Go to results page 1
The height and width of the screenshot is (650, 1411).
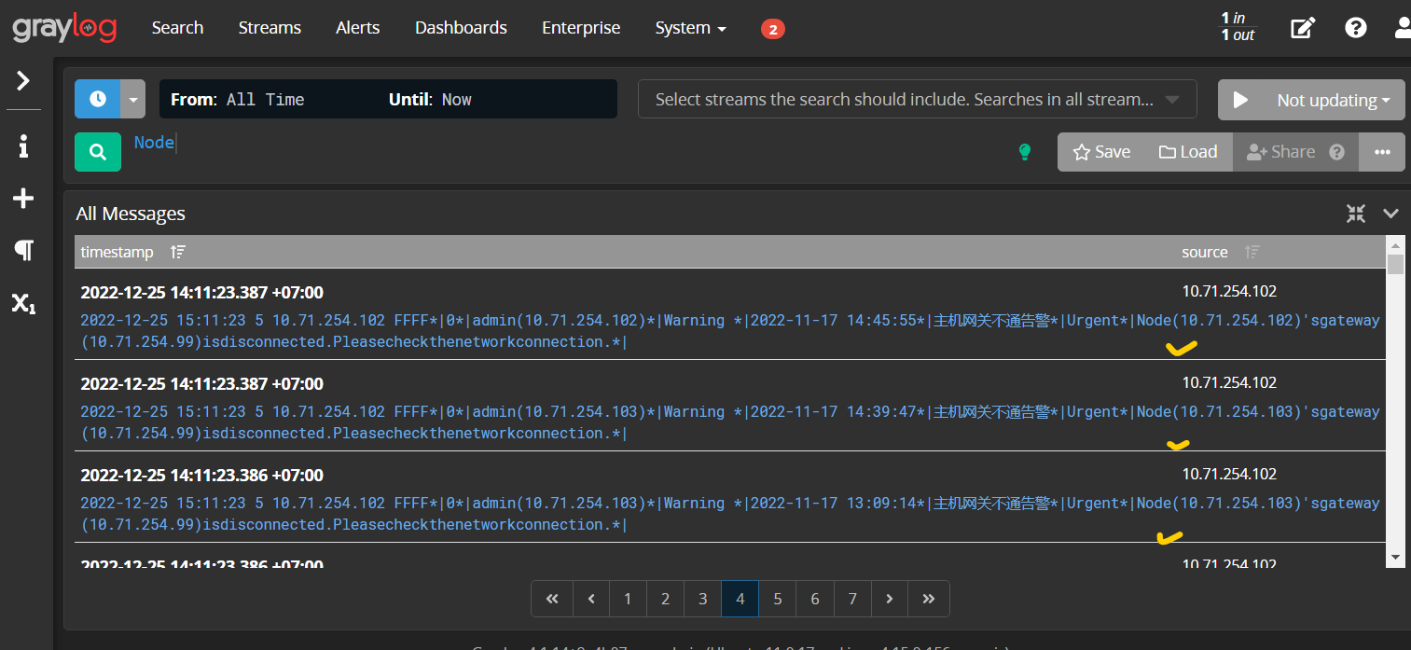[629, 599]
